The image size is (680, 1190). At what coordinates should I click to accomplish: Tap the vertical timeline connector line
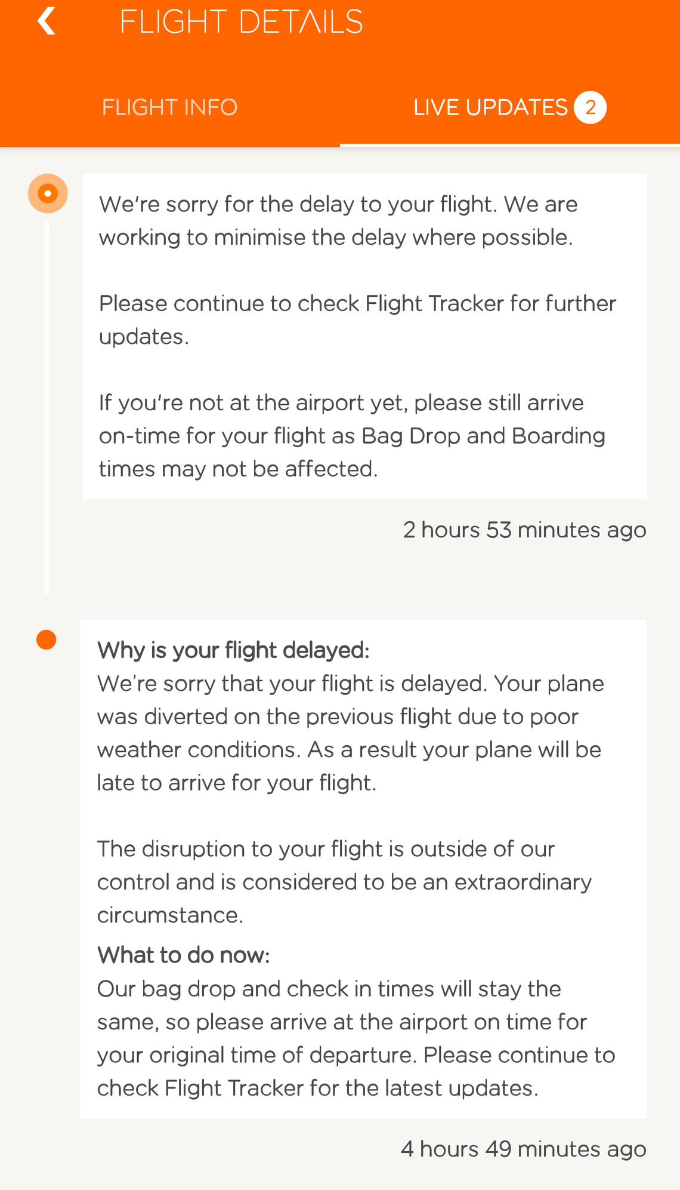pos(47,406)
